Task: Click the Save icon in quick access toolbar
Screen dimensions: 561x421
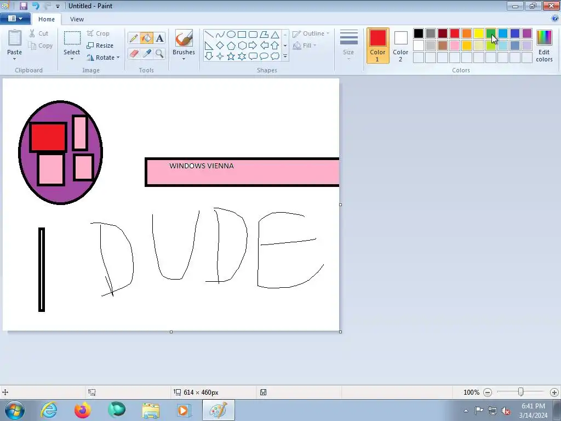Action: (24, 5)
